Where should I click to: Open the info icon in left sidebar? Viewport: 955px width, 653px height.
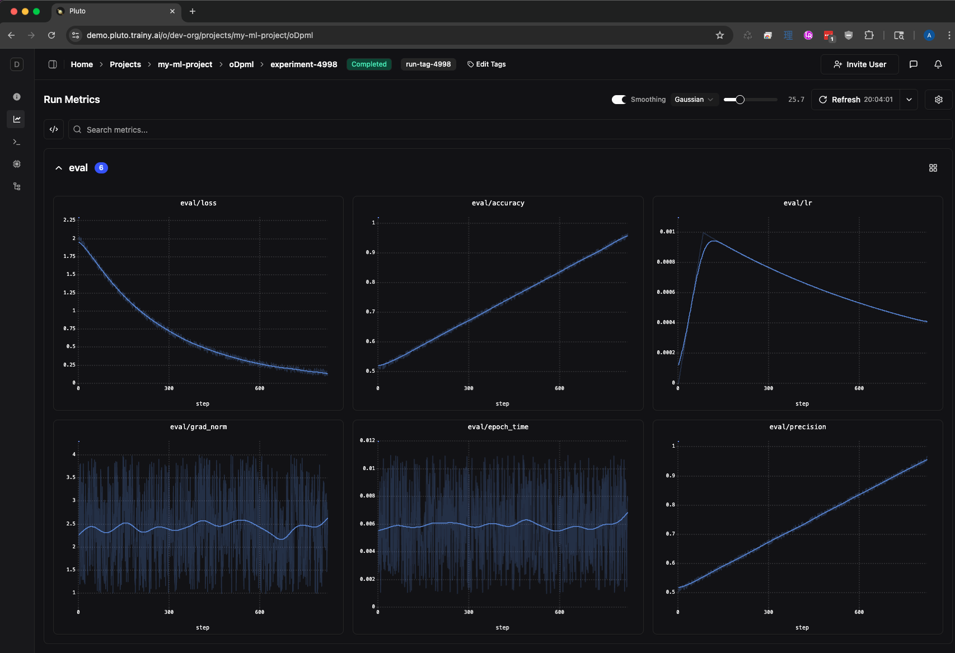coord(17,97)
